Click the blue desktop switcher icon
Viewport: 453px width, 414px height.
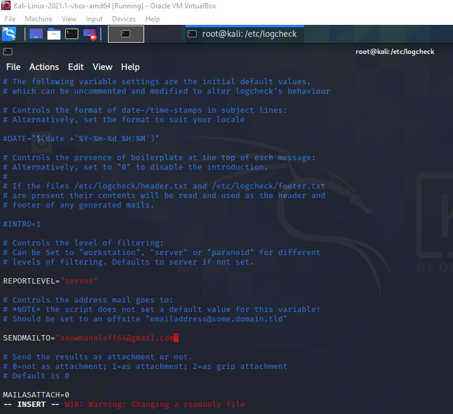coord(36,34)
